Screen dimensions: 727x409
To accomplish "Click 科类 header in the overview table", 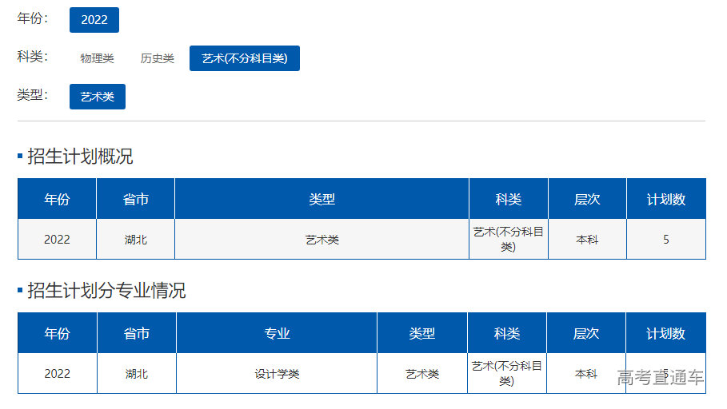I will pos(508,199).
